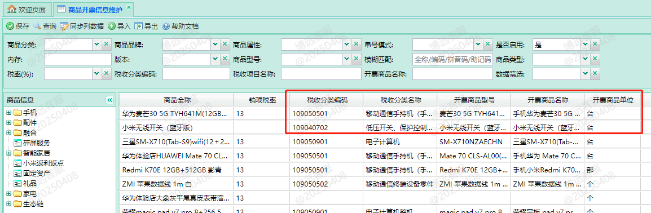Clear the 商品分类 field
Viewport: 651px width, 213px height.
106,45
